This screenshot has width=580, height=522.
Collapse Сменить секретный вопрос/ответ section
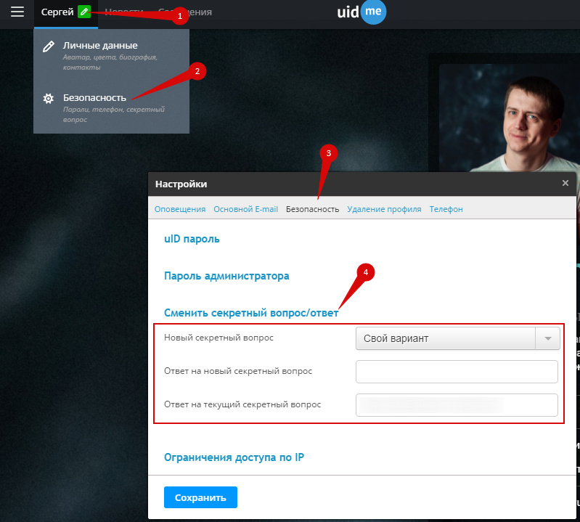tap(252, 313)
